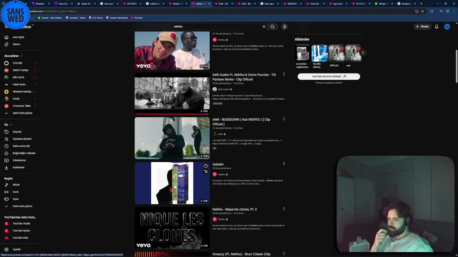Open COLORS subscription channel
458x257 pixels.
(20, 63)
